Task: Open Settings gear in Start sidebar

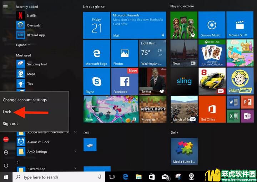Action: click(6, 152)
